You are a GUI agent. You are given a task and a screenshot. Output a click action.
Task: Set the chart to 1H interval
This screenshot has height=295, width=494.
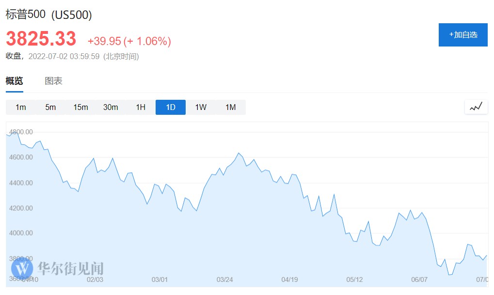(141, 107)
